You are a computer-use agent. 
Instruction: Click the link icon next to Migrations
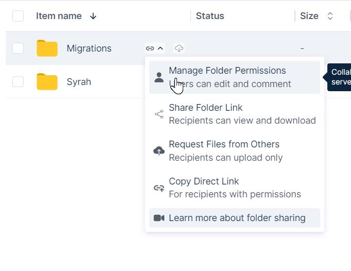tap(150, 48)
